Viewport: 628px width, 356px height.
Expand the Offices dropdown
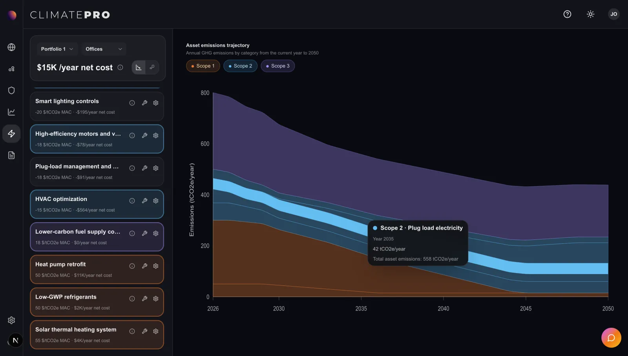click(x=104, y=49)
